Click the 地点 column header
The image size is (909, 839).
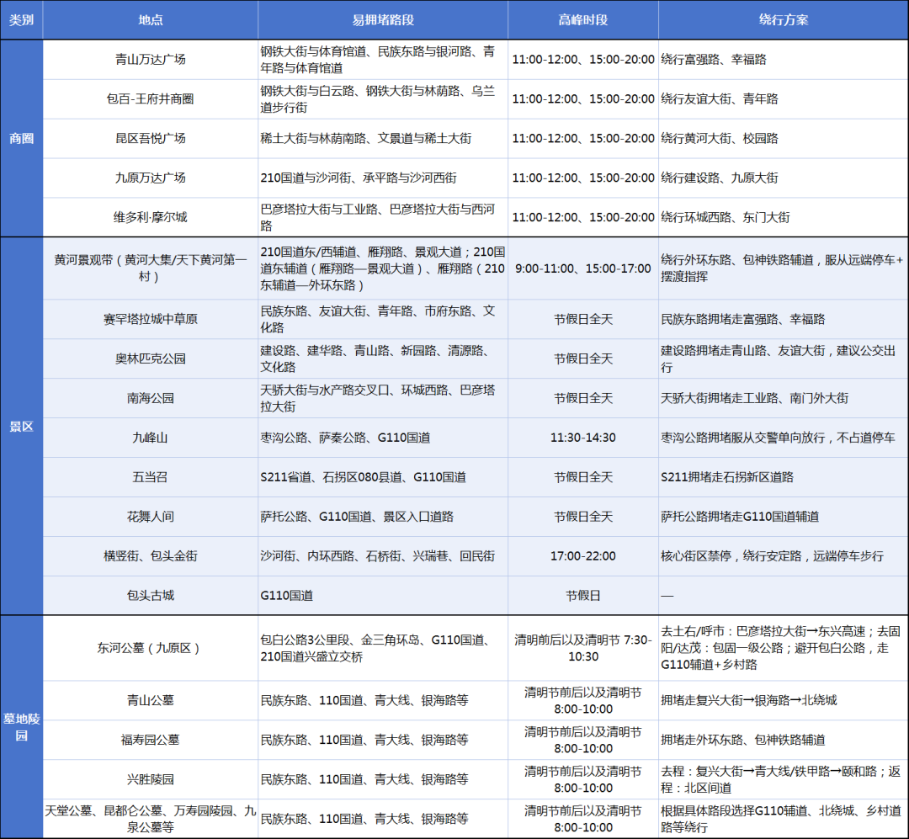click(151, 20)
